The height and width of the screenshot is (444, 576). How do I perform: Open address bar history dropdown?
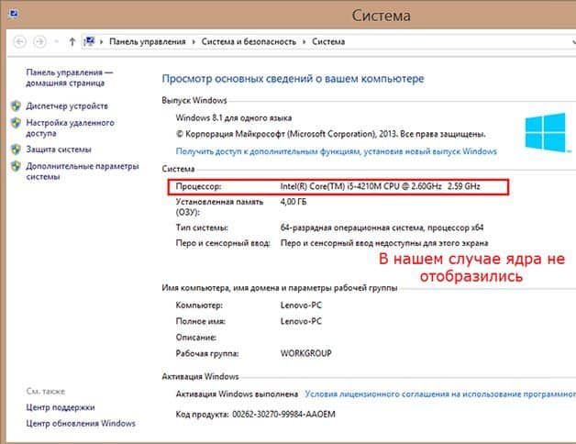coord(573,42)
